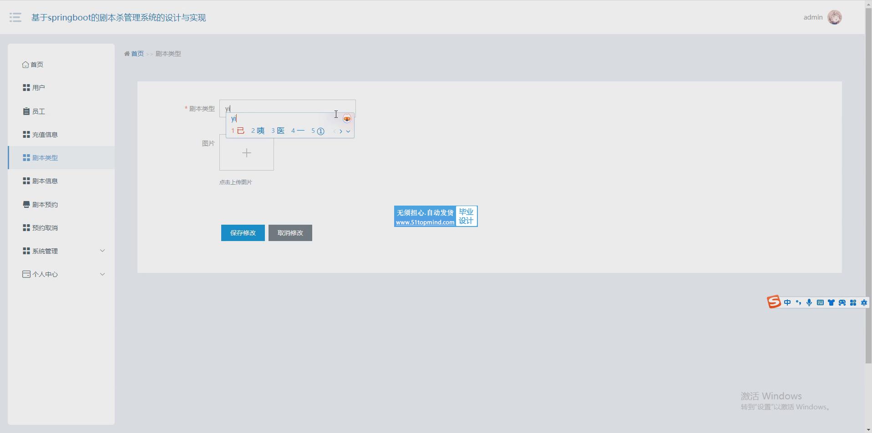Image resolution: width=872 pixels, height=433 pixels.
Task: Open 剧本预约 in the sidebar
Action: 61,205
